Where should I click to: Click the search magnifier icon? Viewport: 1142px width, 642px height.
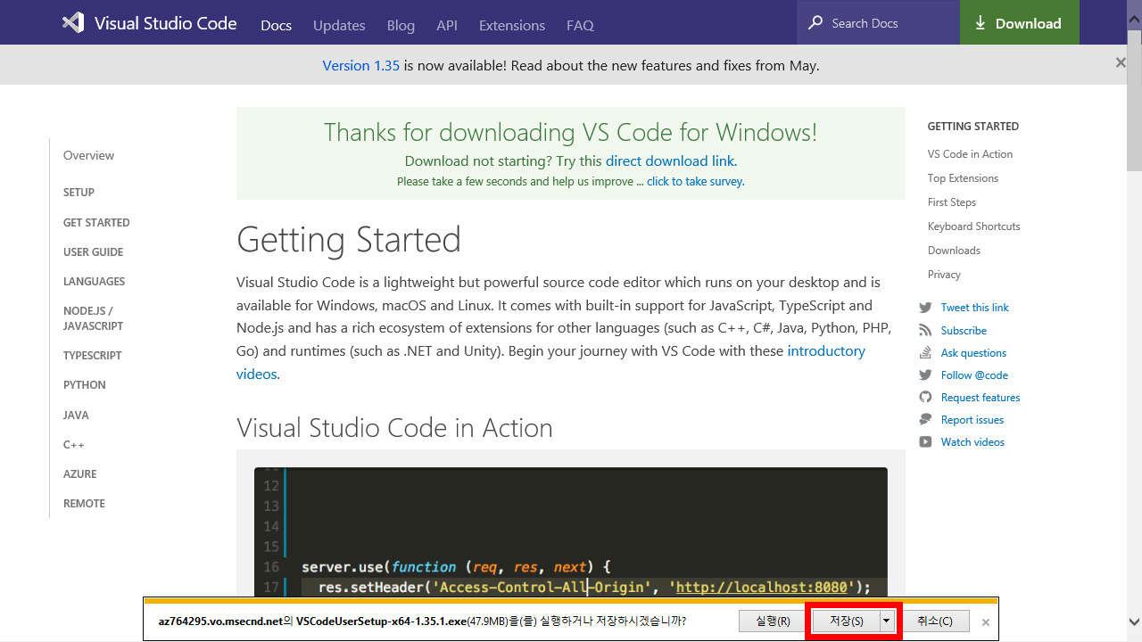click(x=815, y=23)
